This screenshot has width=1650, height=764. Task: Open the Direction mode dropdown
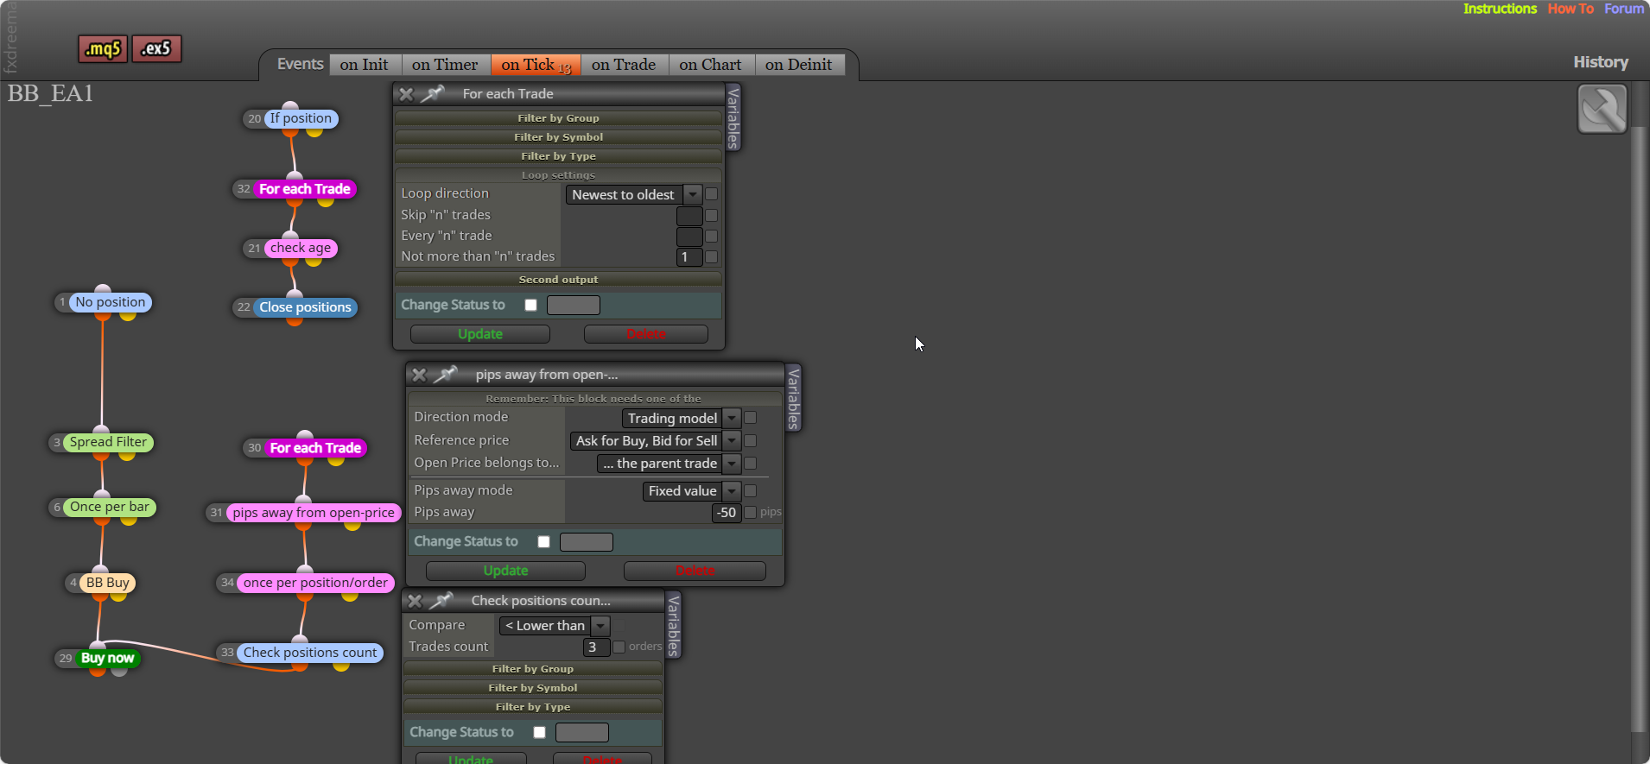681,418
